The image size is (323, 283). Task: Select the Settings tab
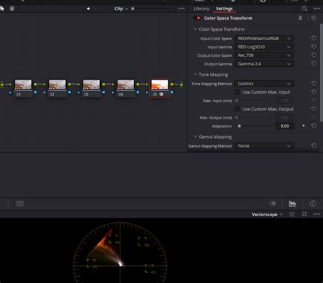point(224,9)
